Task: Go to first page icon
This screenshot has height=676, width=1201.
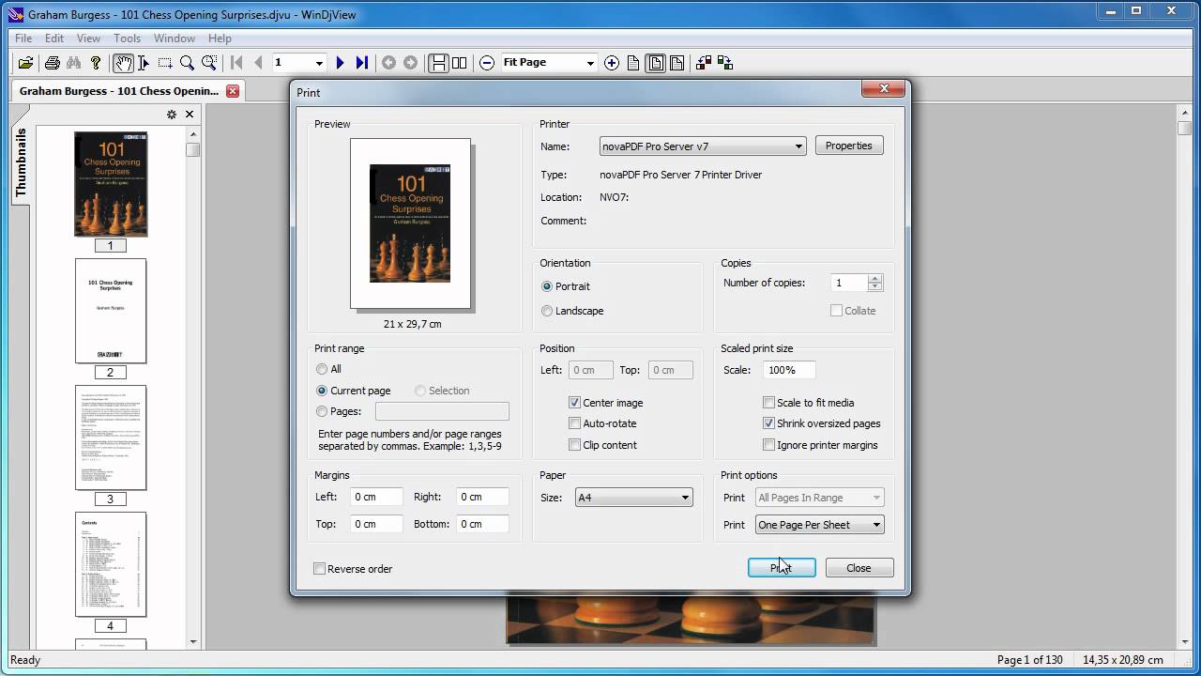Action: pos(236,63)
